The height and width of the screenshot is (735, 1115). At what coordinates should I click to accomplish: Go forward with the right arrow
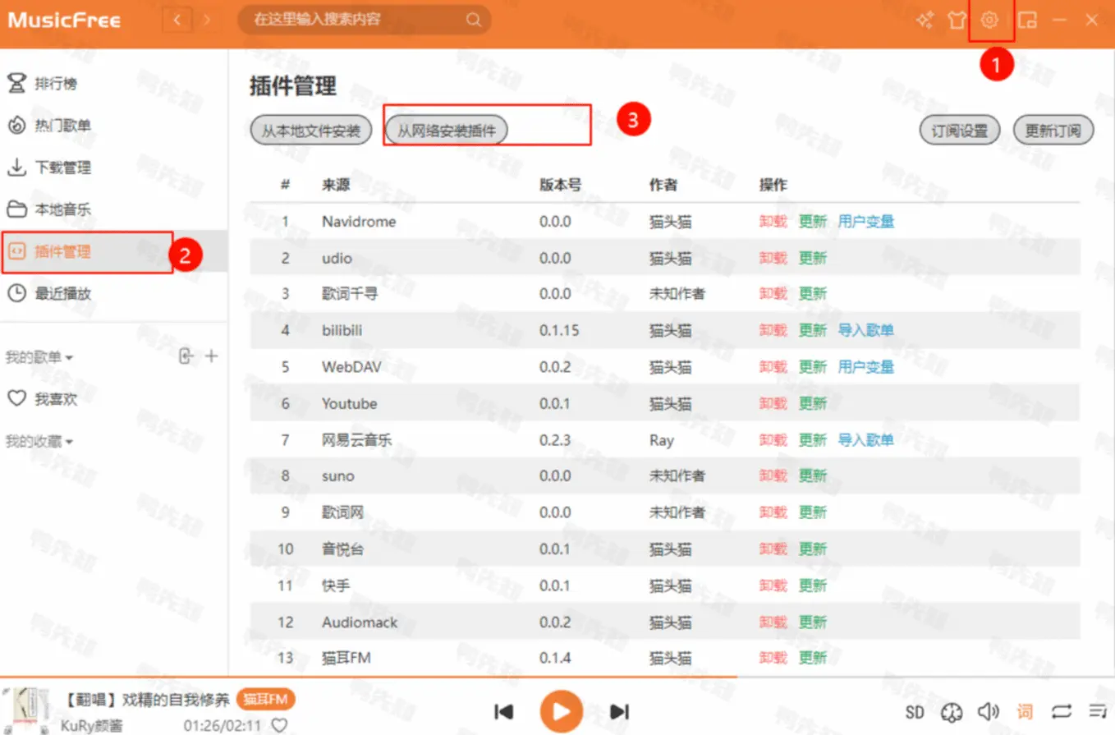coord(206,21)
